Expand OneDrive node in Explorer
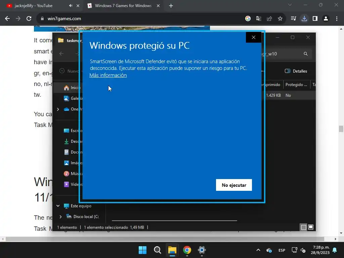344x258 pixels. pos(58,109)
